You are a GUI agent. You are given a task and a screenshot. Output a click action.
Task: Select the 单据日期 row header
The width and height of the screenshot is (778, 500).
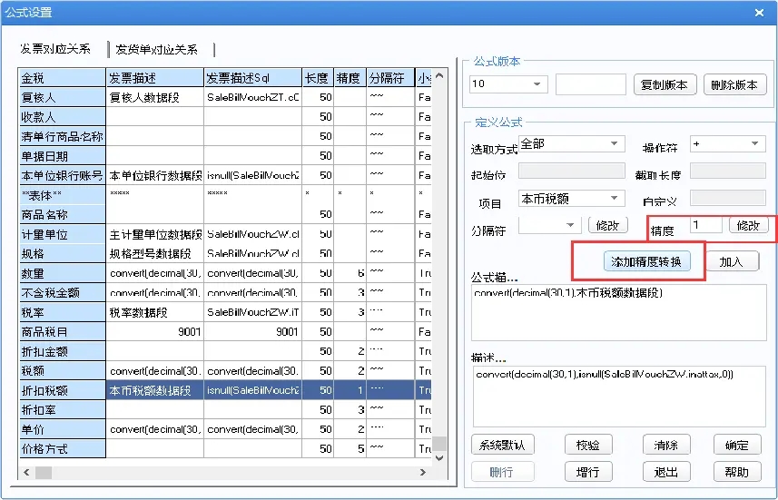pyautogui.click(x=62, y=156)
